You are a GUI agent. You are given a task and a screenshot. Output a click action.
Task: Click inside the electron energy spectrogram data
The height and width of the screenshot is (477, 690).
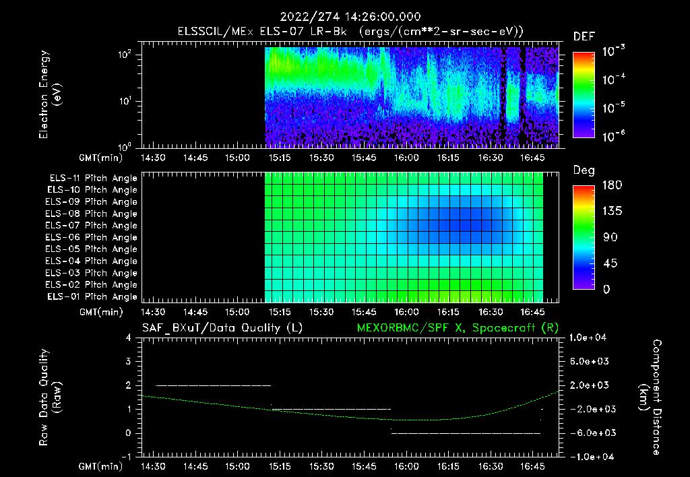(412, 97)
